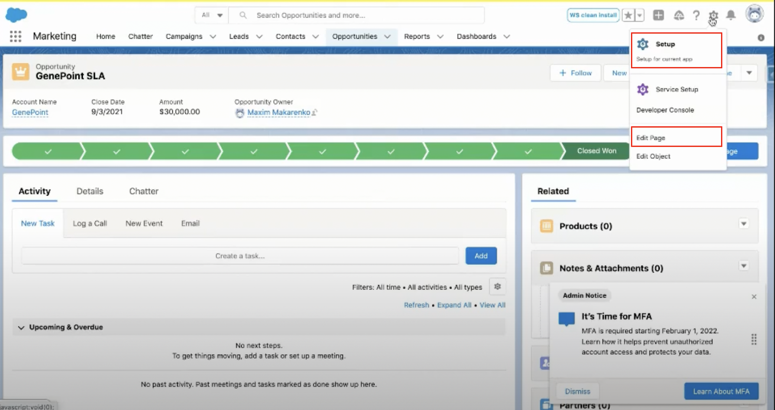Open Developer Console from the menu

(x=665, y=110)
